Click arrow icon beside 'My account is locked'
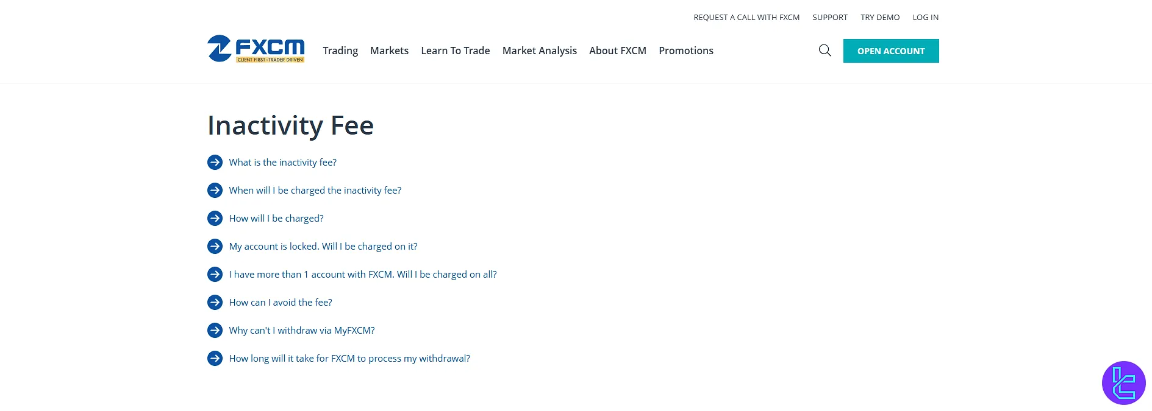Screen dimensions: 1152x411 click(215, 247)
